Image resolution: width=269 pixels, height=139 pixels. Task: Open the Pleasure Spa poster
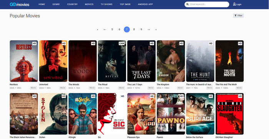(x=141, y=114)
